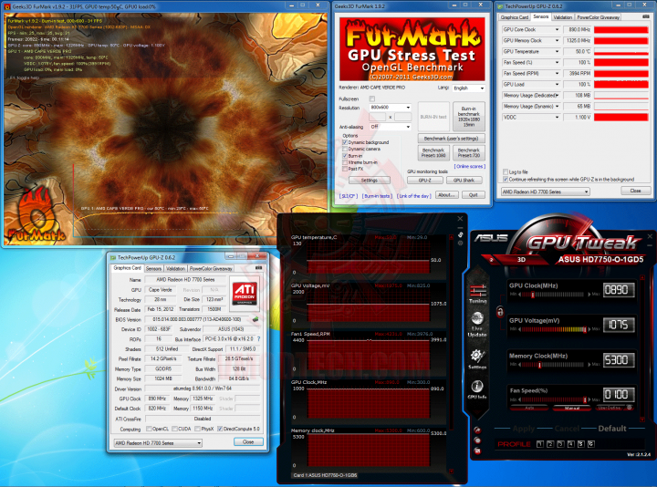Adjust GPU Clock(MHz) slider handle
Screen dimensions: 657x487
click(x=533, y=295)
